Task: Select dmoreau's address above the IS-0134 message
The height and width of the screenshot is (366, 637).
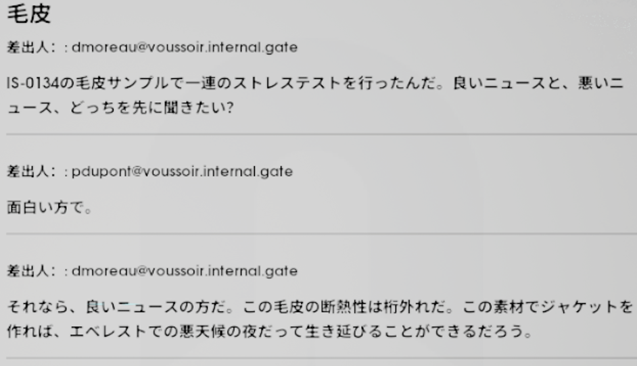Action: tap(185, 47)
